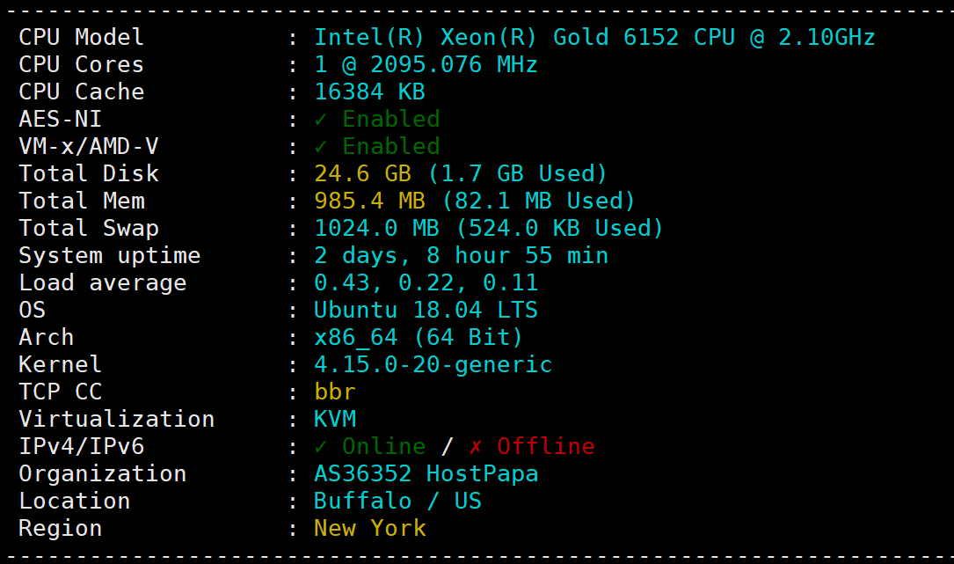This screenshot has height=564, width=954.
Task: Click the red X before Offline
Action: pyautogui.click(x=475, y=446)
